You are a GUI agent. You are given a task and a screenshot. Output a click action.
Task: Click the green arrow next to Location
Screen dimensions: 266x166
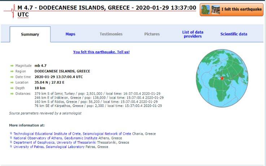point(12,82)
